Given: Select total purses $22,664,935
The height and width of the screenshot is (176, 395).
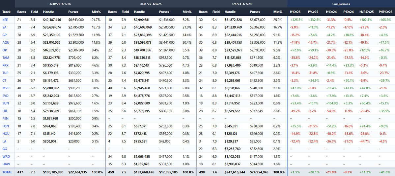Looking at the screenshot, I should (78, 172).
